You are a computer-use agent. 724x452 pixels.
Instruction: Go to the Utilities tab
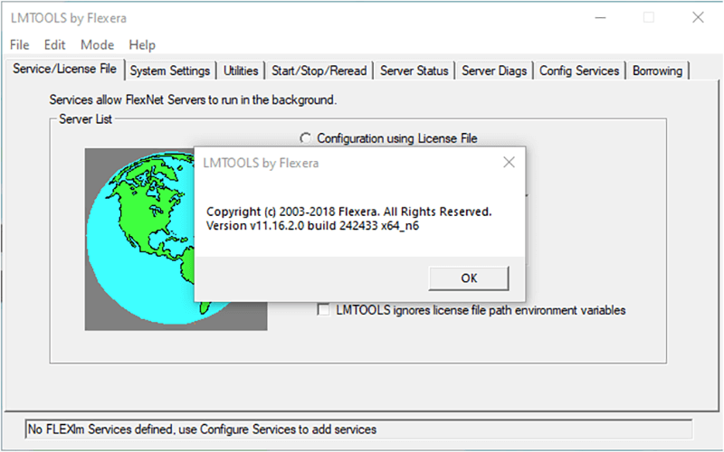(241, 71)
